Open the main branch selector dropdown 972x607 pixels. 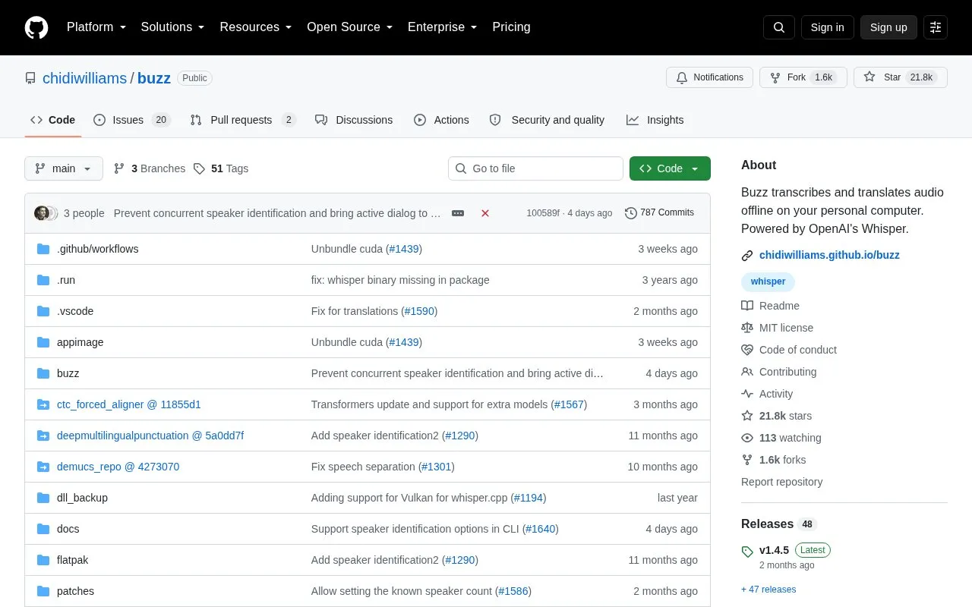tap(64, 168)
